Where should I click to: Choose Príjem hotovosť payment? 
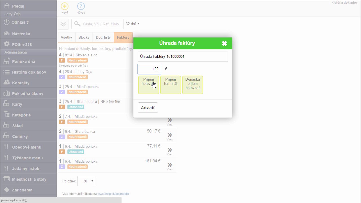149,85
